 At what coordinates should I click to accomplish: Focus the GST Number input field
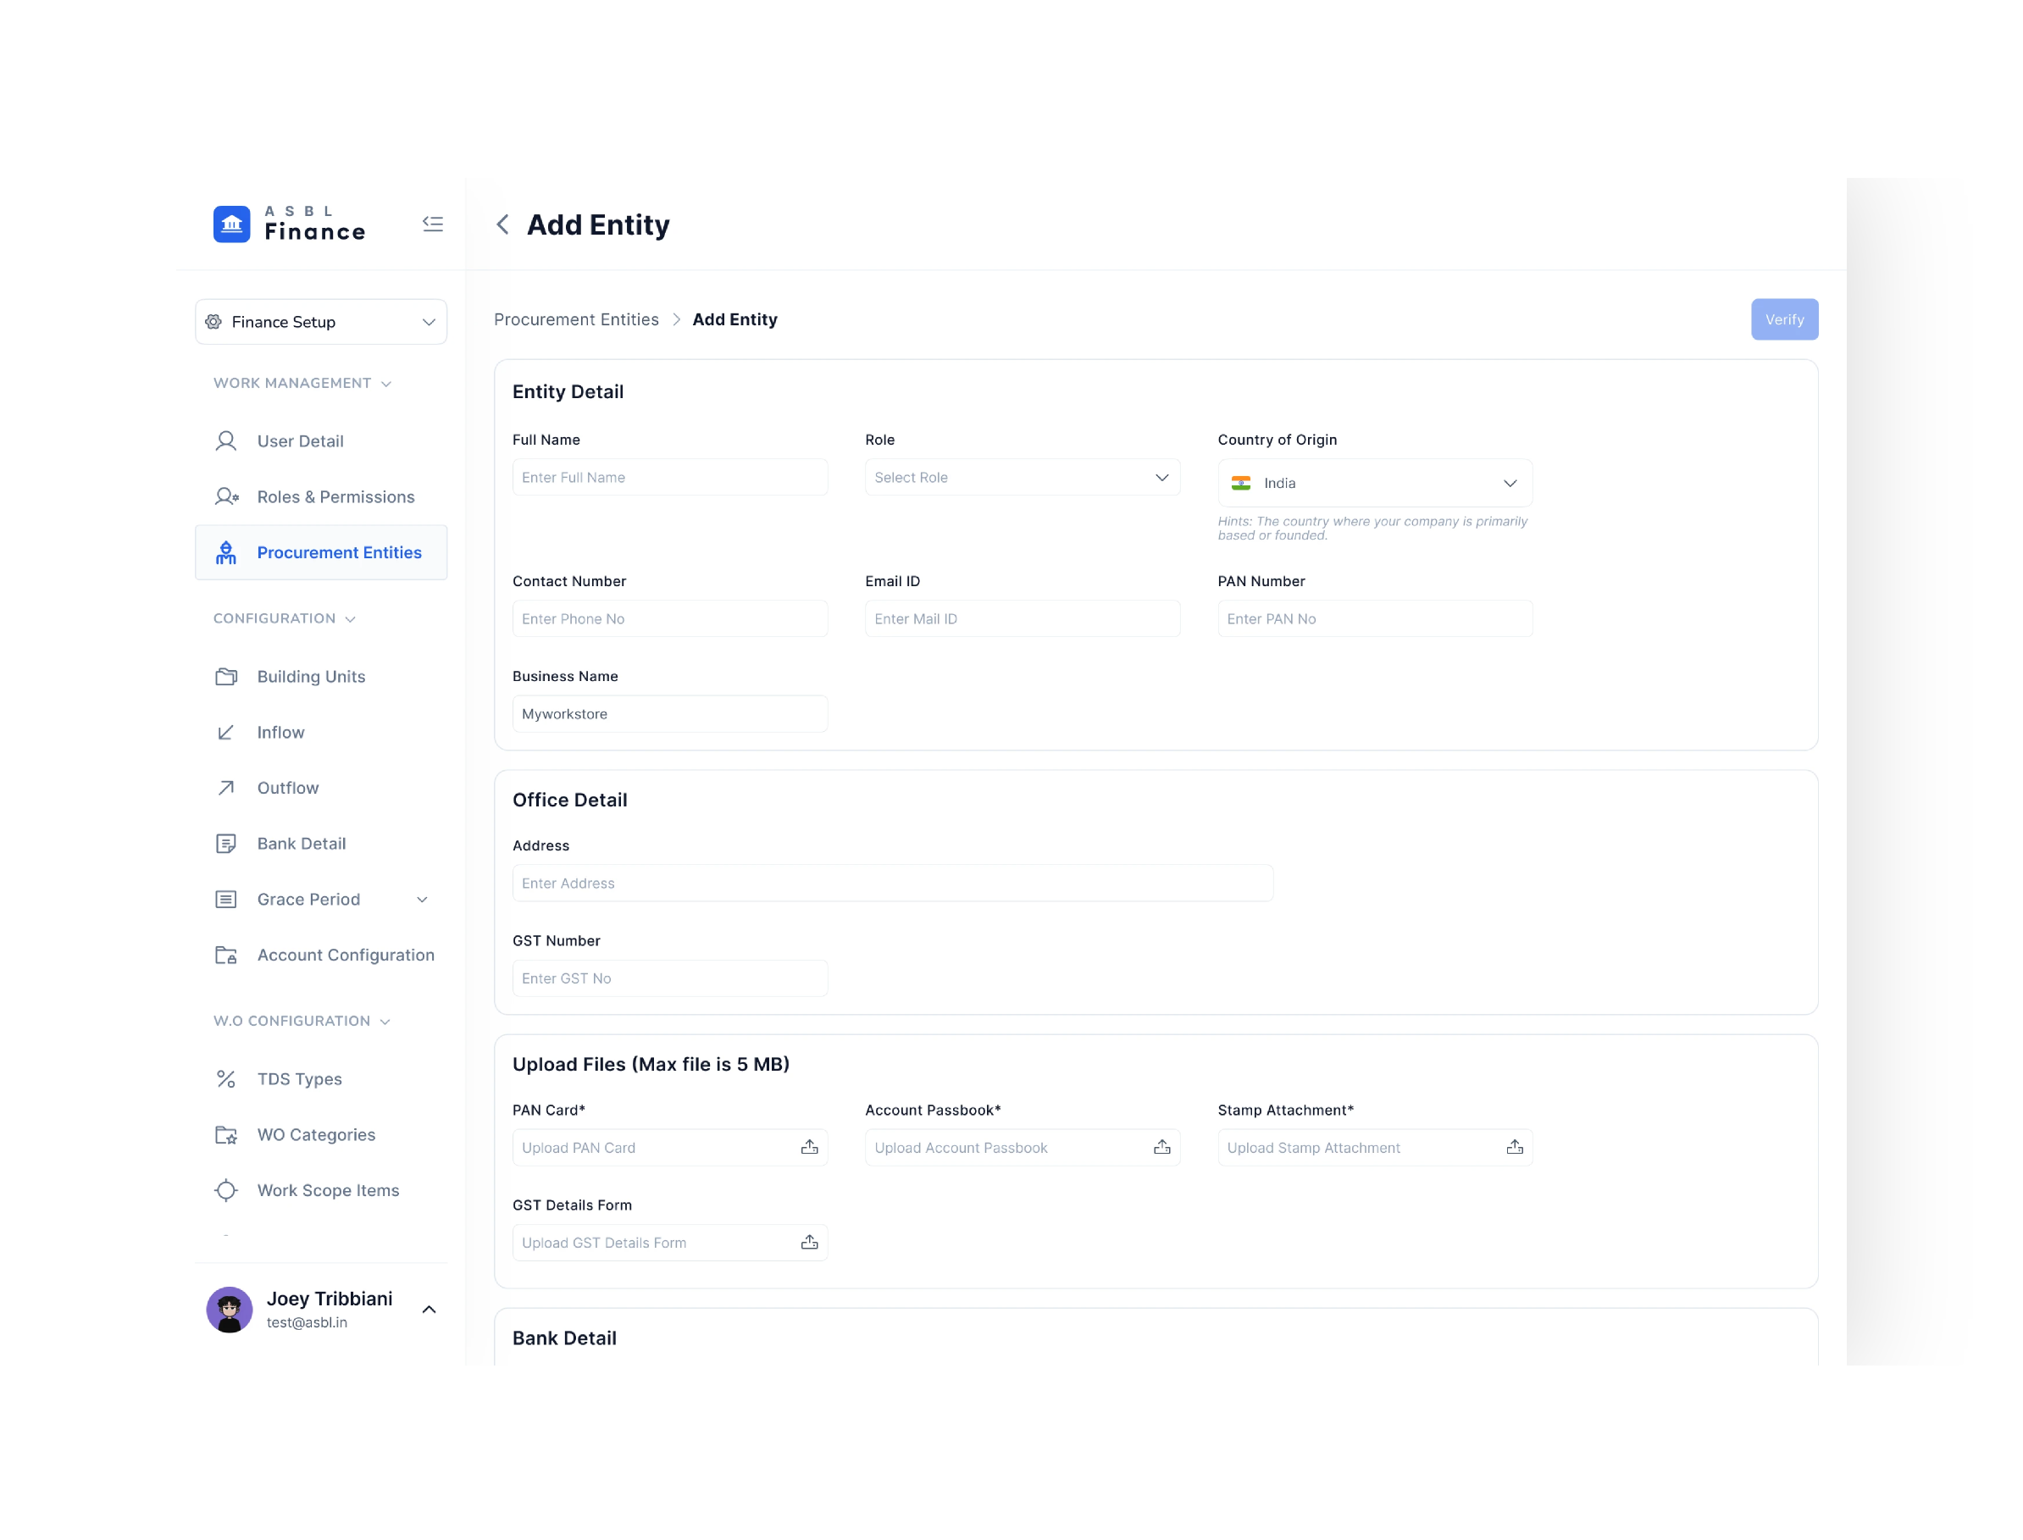pos(669,978)
